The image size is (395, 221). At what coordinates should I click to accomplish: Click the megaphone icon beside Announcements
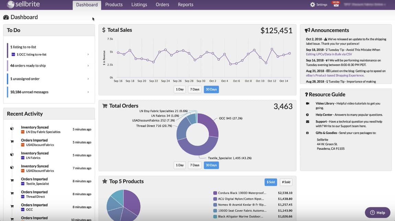tap(307, 30)
